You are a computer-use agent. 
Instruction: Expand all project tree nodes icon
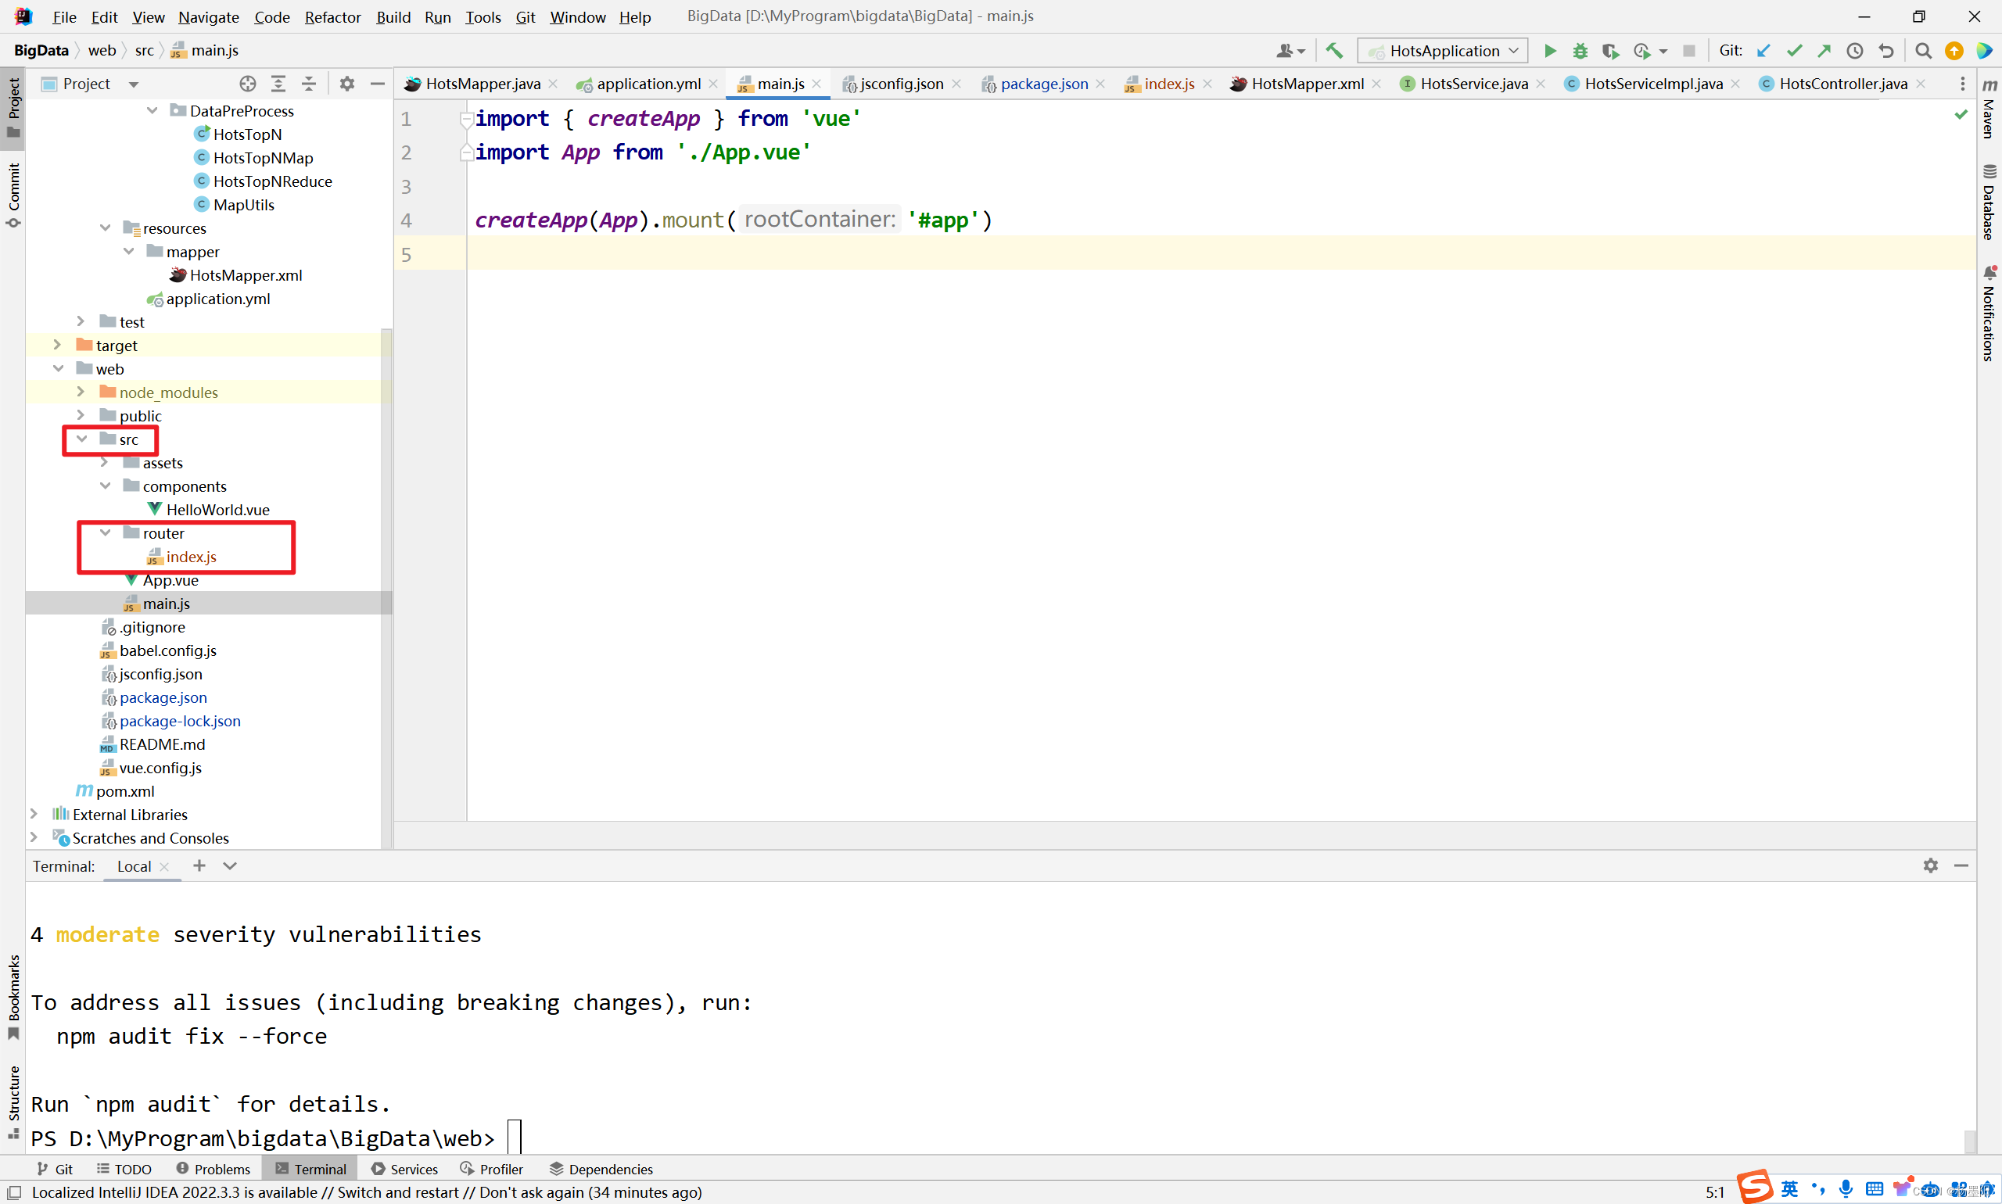click(278, 84)
